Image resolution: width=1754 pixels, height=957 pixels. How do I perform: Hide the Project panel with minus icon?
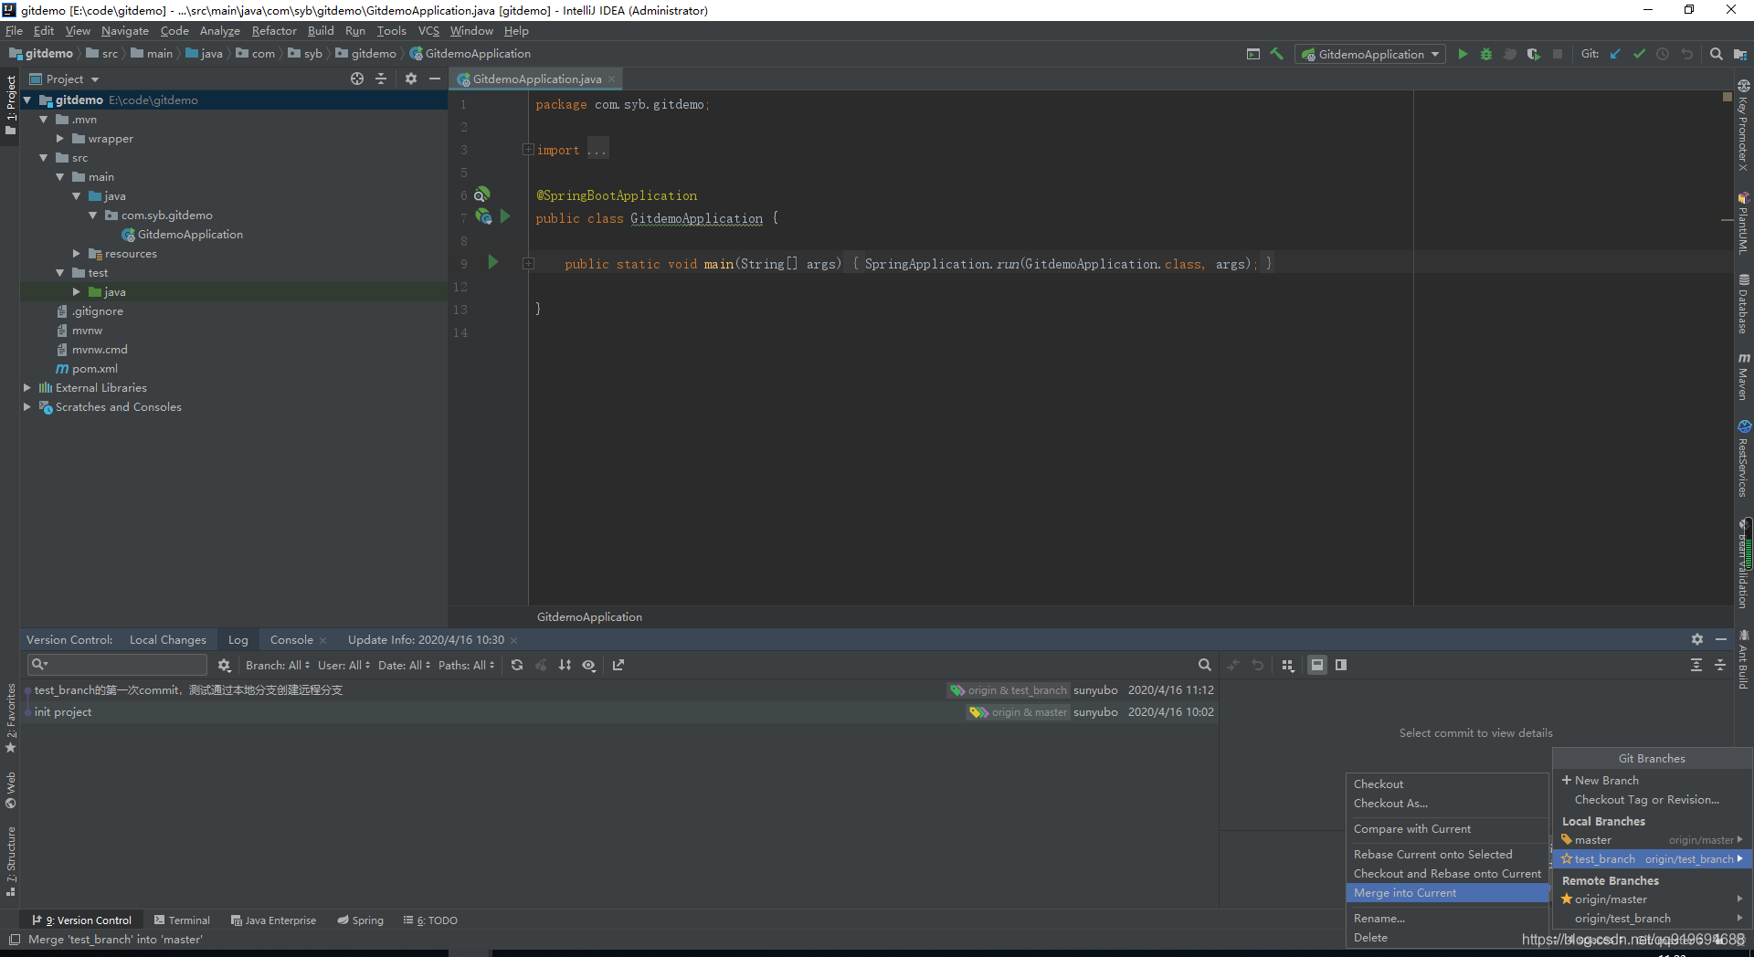[435, 79]
